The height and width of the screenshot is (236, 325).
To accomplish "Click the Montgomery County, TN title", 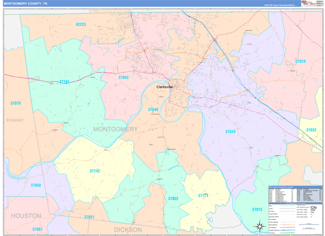I will (25, 3).
